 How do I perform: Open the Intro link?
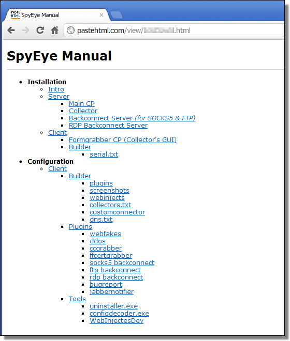tap(56, 89)
